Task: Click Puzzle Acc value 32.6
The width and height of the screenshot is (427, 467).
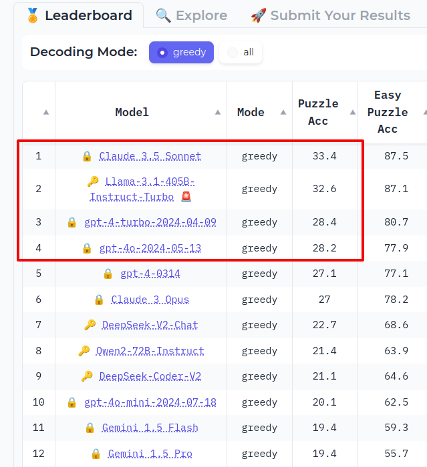Action: pyautogui.click(x=324, y=189)
